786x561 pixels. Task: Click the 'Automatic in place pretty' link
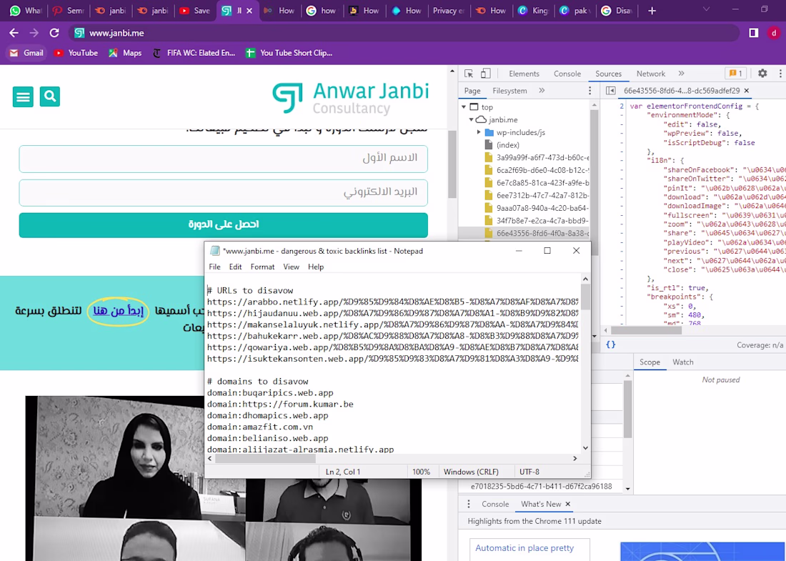[x=524, y=548]
